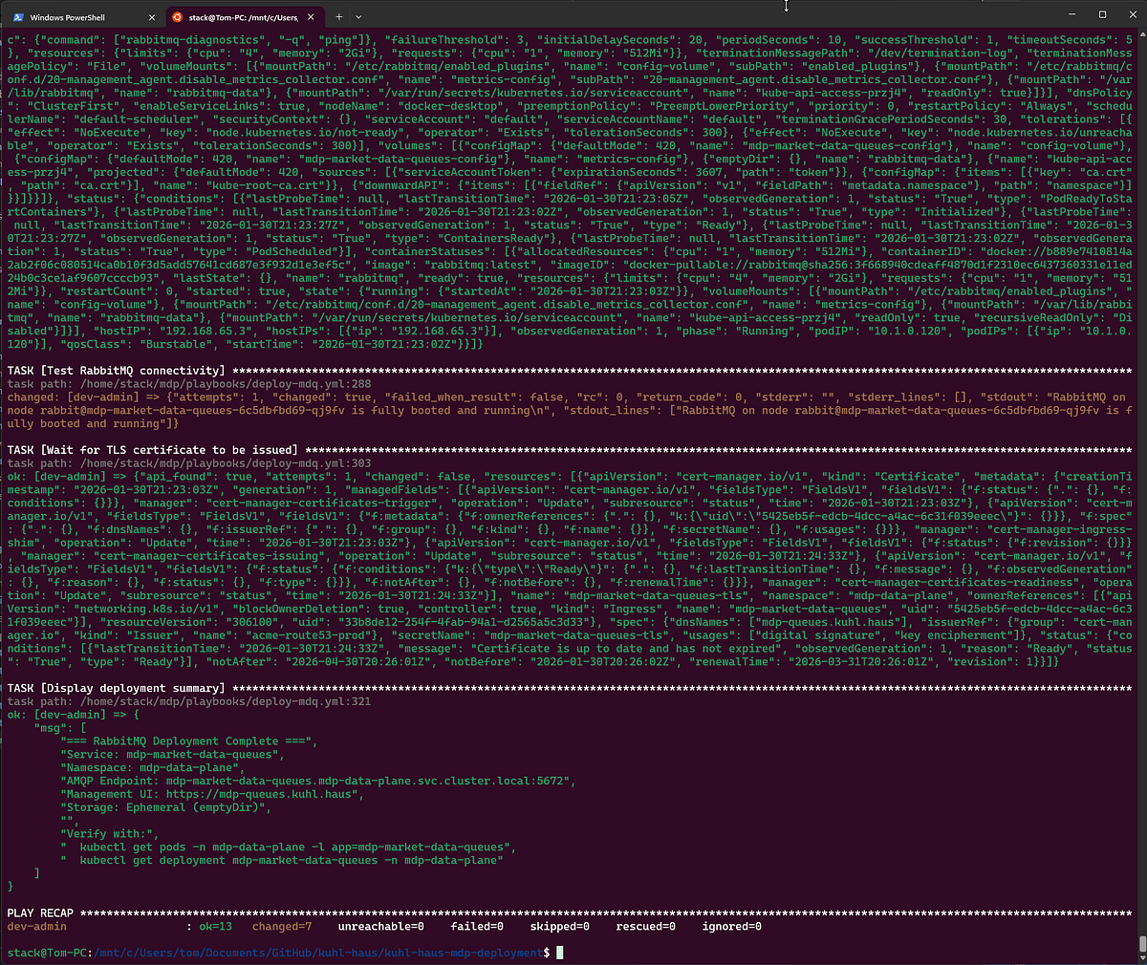Screen dimensions: 1147x965
Task: Close the stack@Tom-PC Ubuntu tab
Action: (x=311, y=17)
